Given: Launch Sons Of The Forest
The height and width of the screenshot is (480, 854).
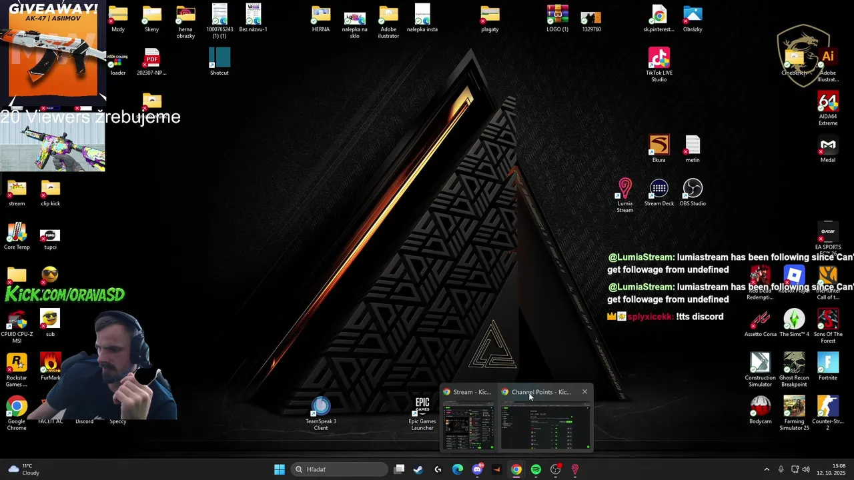Looking at the screenshot, I should [x=828, y=327].
